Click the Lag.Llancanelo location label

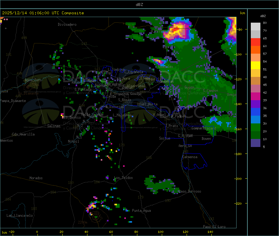coord(20,216)
